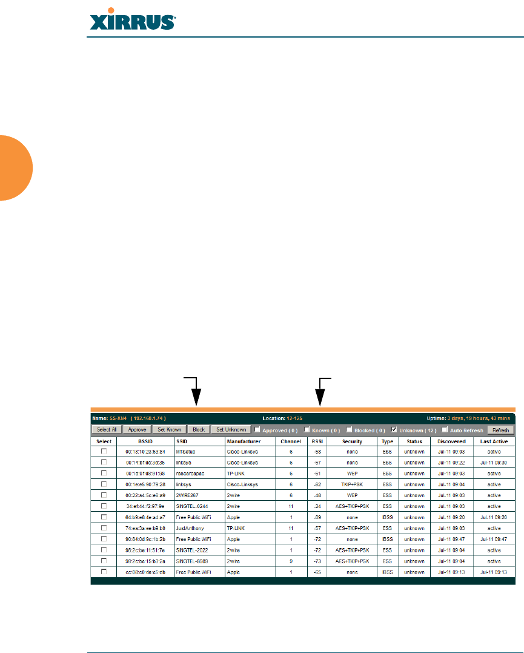Sort by the Type column header
The image size is (524, 653).
click(x=387, y=441)
